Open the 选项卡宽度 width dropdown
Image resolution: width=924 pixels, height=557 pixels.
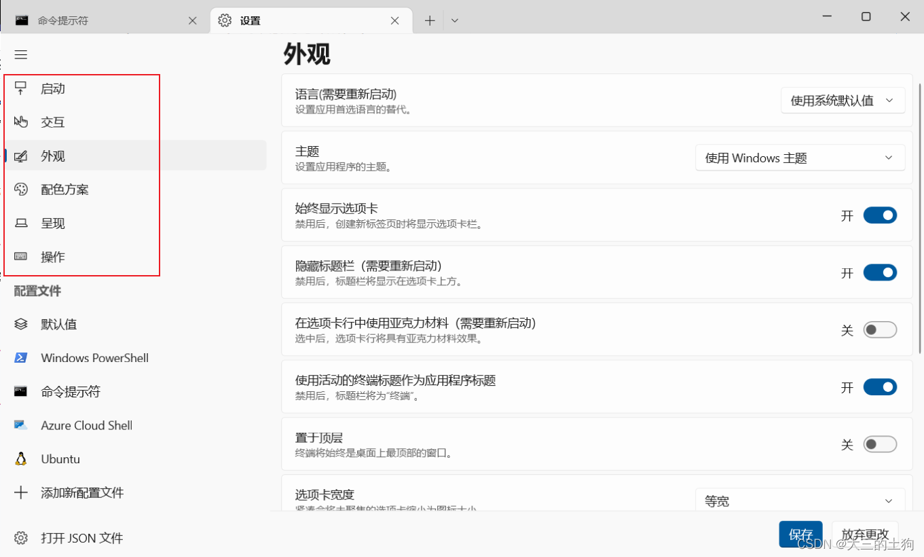click(x=800, y=501)
